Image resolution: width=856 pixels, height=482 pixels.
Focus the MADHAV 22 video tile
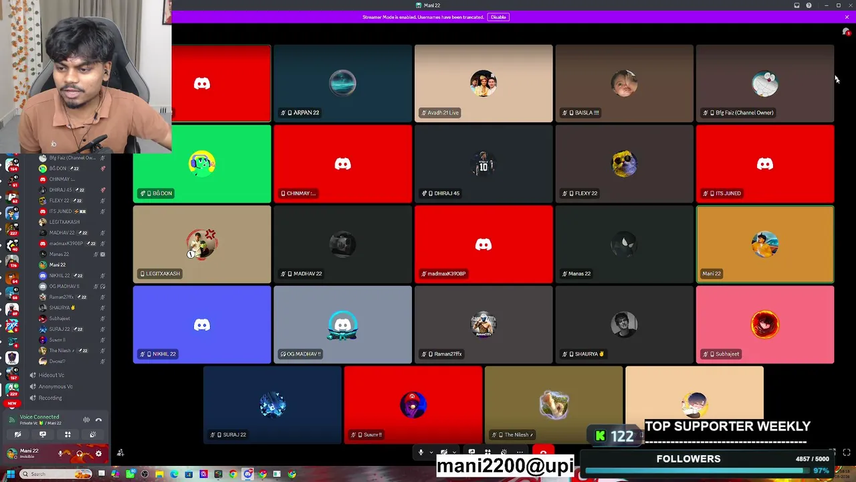coord(342,244)
